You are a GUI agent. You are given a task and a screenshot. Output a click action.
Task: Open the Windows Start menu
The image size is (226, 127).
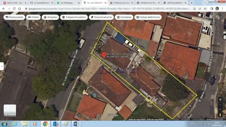click(5, 124)
